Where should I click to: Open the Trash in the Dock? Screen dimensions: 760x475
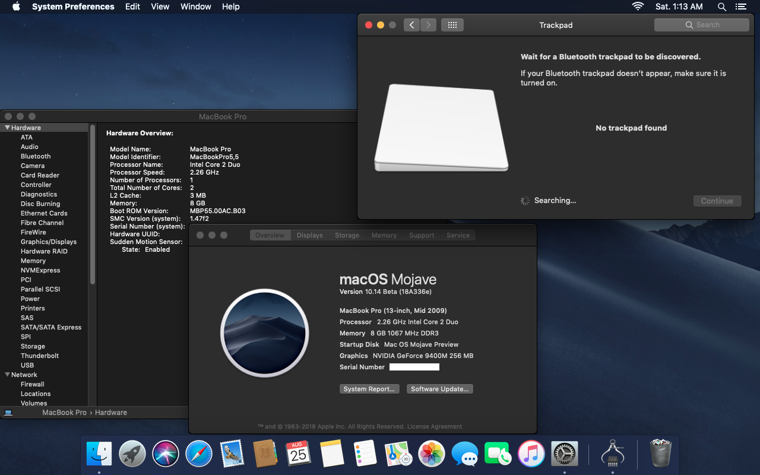pyautogui.click(x=660, y=454)
